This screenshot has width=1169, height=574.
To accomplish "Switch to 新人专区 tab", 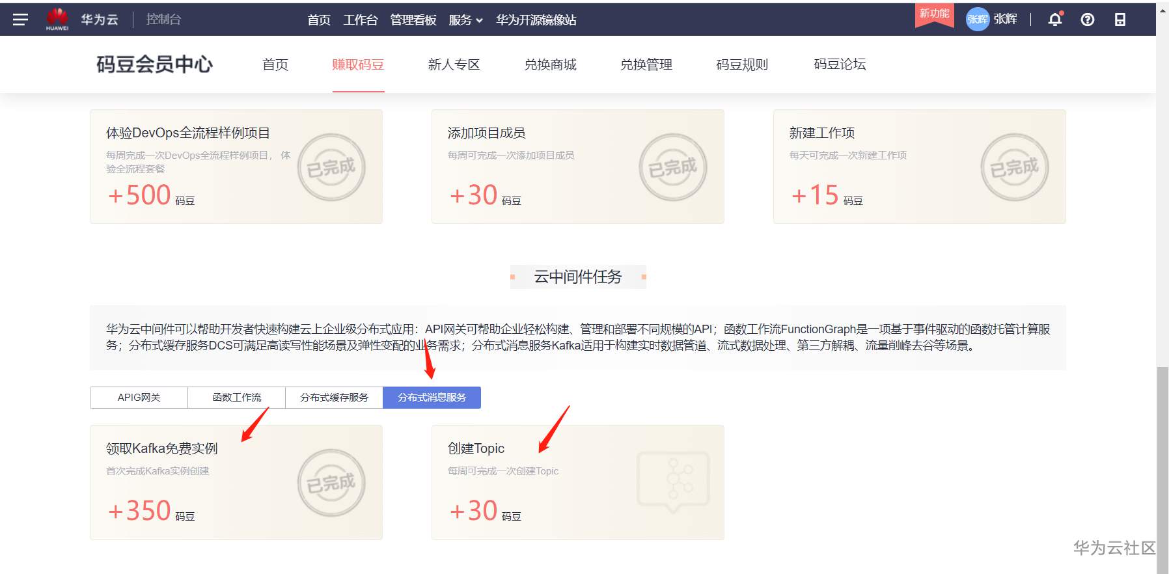I will 454,64.
